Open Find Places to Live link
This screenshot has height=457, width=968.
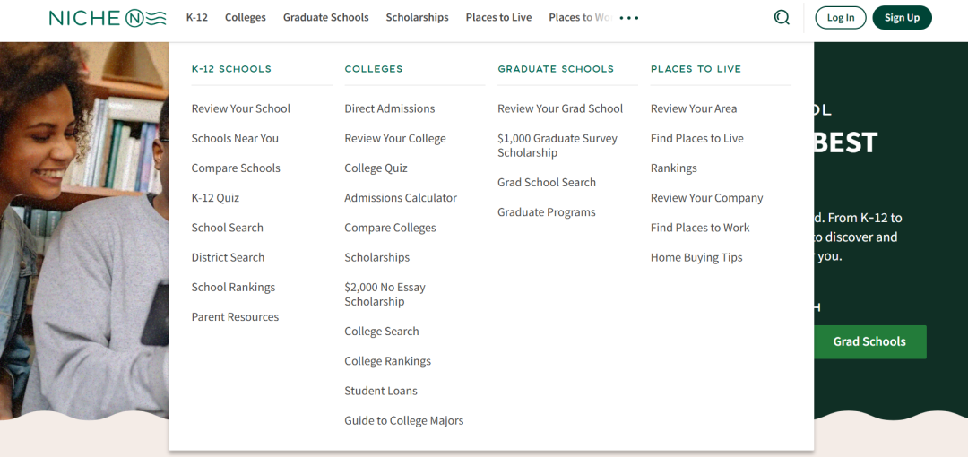click(697, 138)
